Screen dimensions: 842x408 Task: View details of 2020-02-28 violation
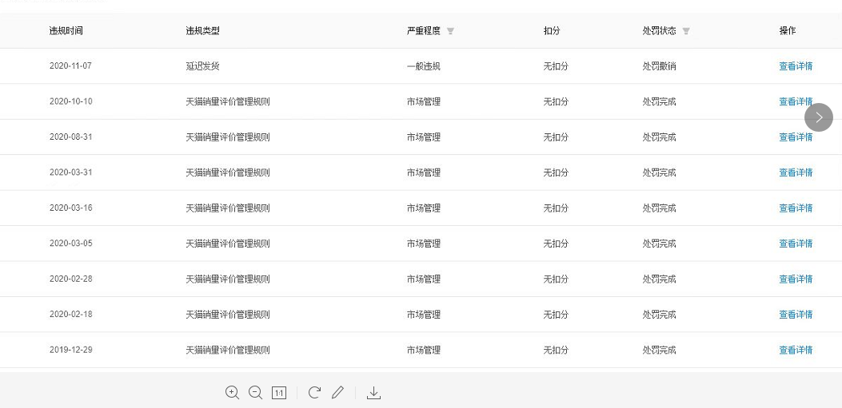pos(796,279)
